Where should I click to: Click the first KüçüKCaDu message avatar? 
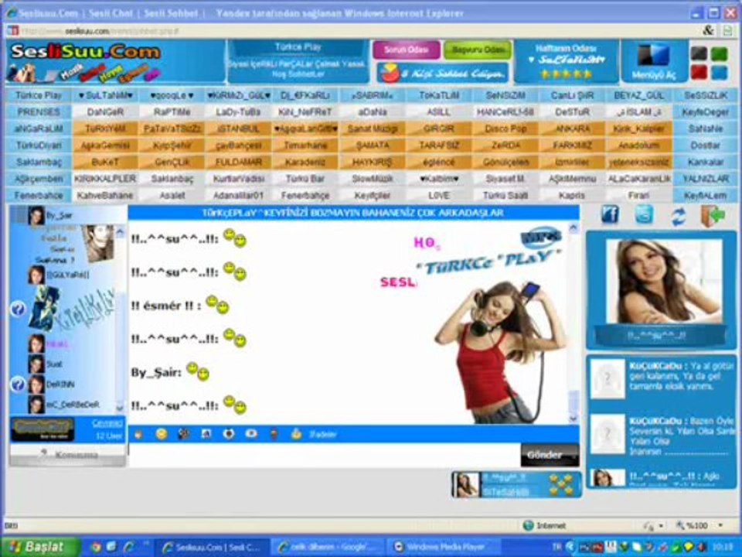click(x=608, y=379)
